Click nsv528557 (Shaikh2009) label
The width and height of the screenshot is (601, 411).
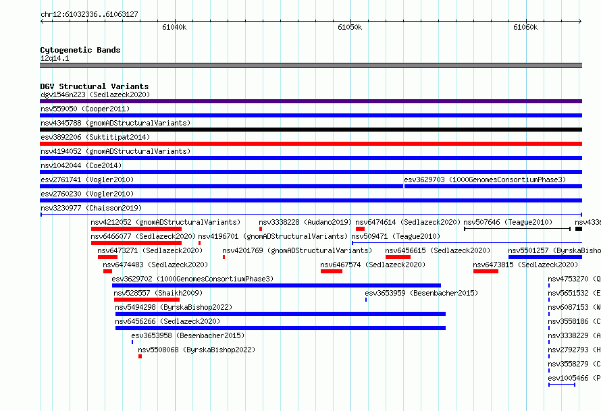[158, 293]
